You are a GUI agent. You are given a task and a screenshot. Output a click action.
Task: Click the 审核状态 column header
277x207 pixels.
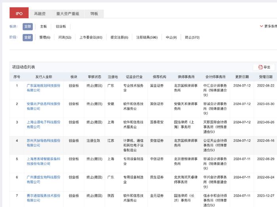coord(95,77)
